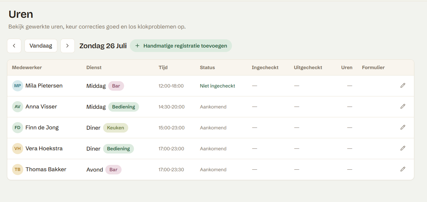
Task: Select the name Finn de Jong
Action: click(x=42, y=127)
